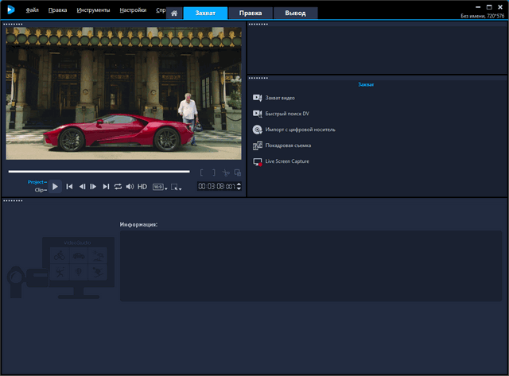Screen dimensions: 509x376
Task: Jump to the end of the clip
Action: coord(106,187)
